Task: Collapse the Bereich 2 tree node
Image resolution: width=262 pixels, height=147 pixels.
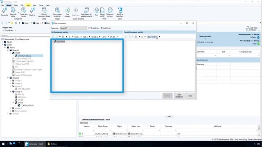Action: click(8, 78)
